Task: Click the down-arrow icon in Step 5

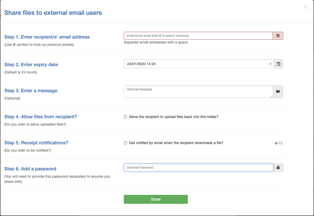Action: [x=276, y=143]
